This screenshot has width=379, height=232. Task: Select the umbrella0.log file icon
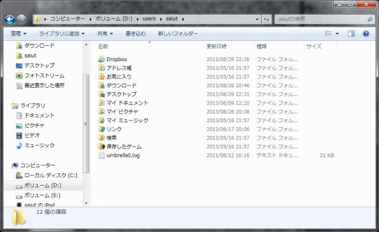point(101,155)
